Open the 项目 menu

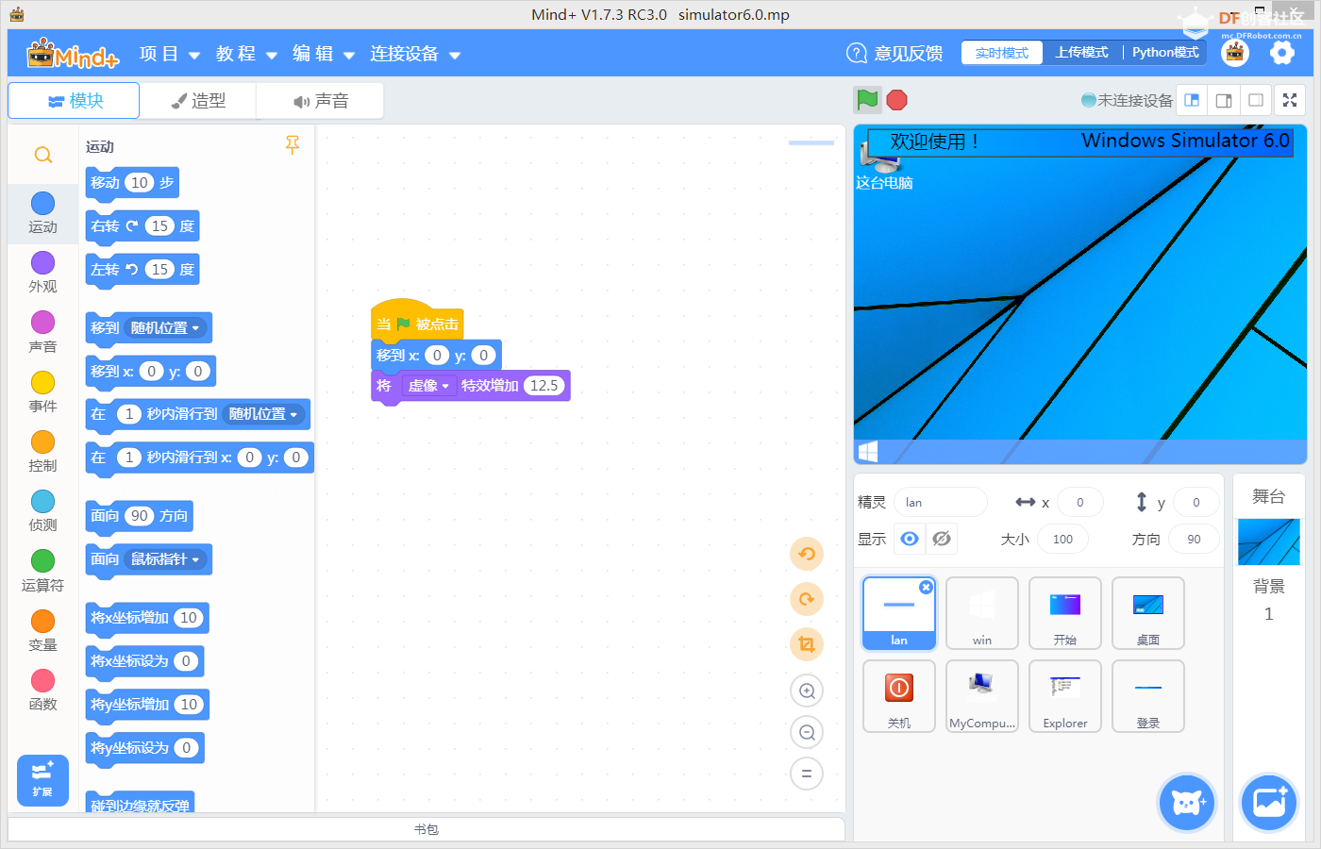pyautogui.click(x=170, y=54)
